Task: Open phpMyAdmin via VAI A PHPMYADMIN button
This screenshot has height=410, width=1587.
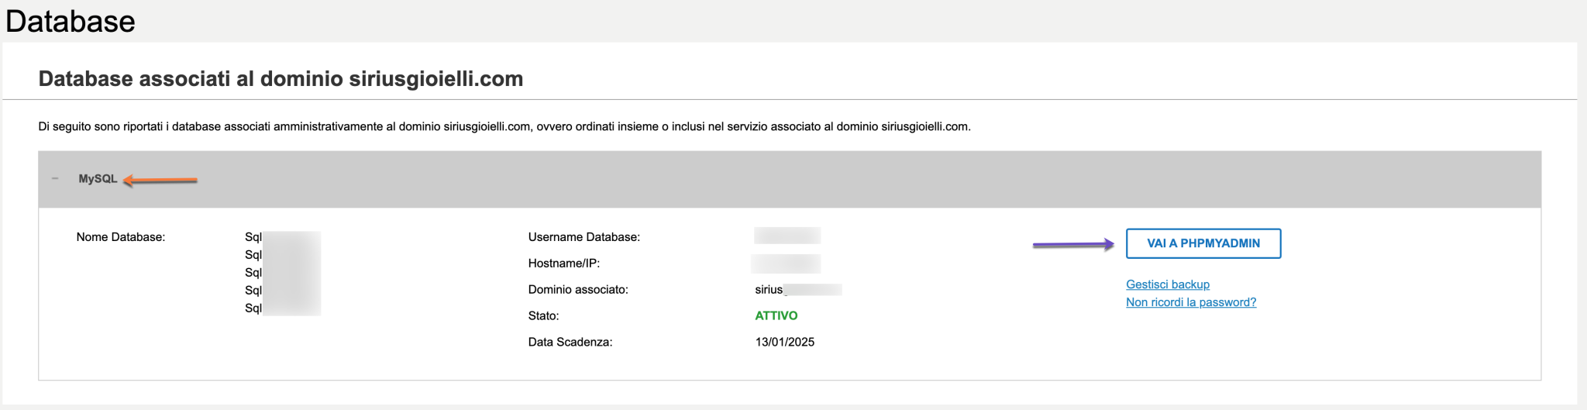Action: [1203, 243]
